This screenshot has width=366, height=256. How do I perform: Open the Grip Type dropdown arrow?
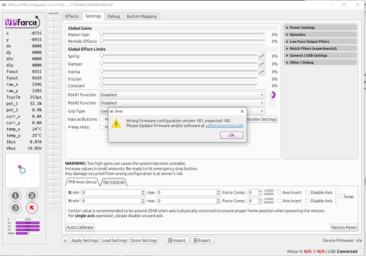[x=262, y=111]
